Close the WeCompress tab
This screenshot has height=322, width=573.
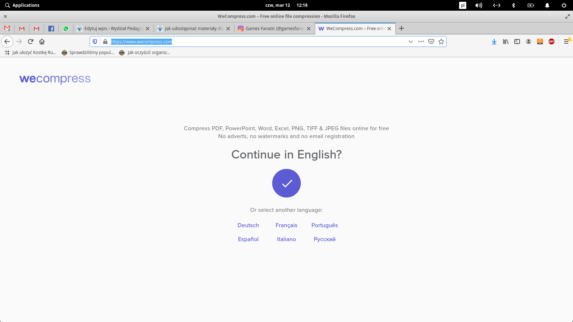[x=389, y=29]
